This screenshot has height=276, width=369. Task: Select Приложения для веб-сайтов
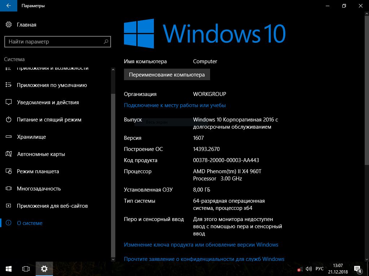(52, 206)
